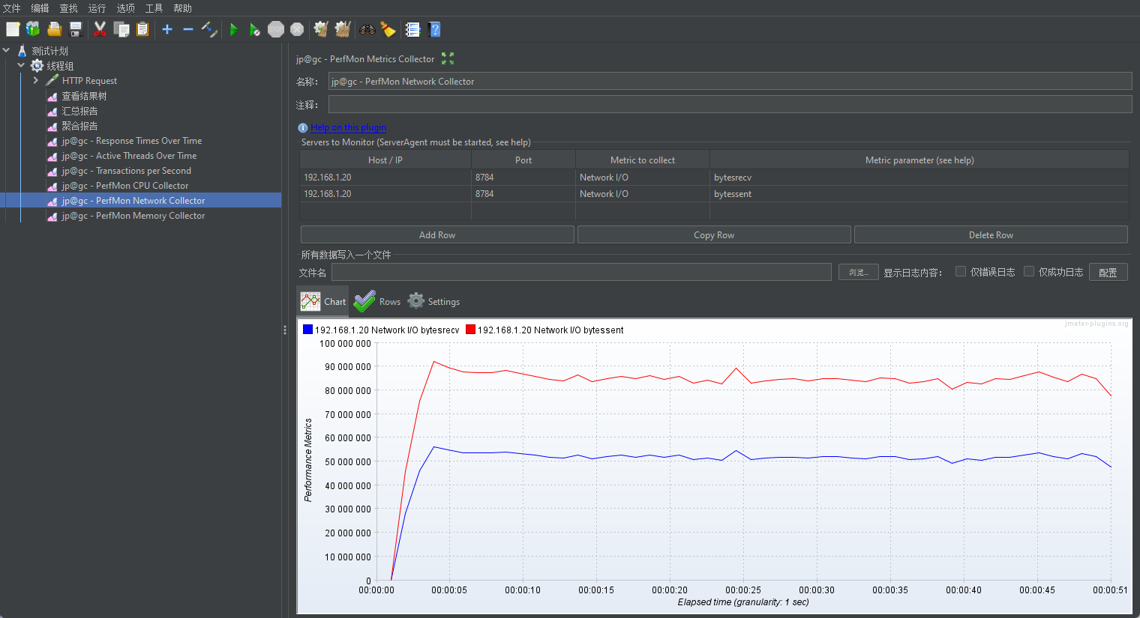
Task: Click the red bytessent legend swatch
Action: (x=470, y=330)
